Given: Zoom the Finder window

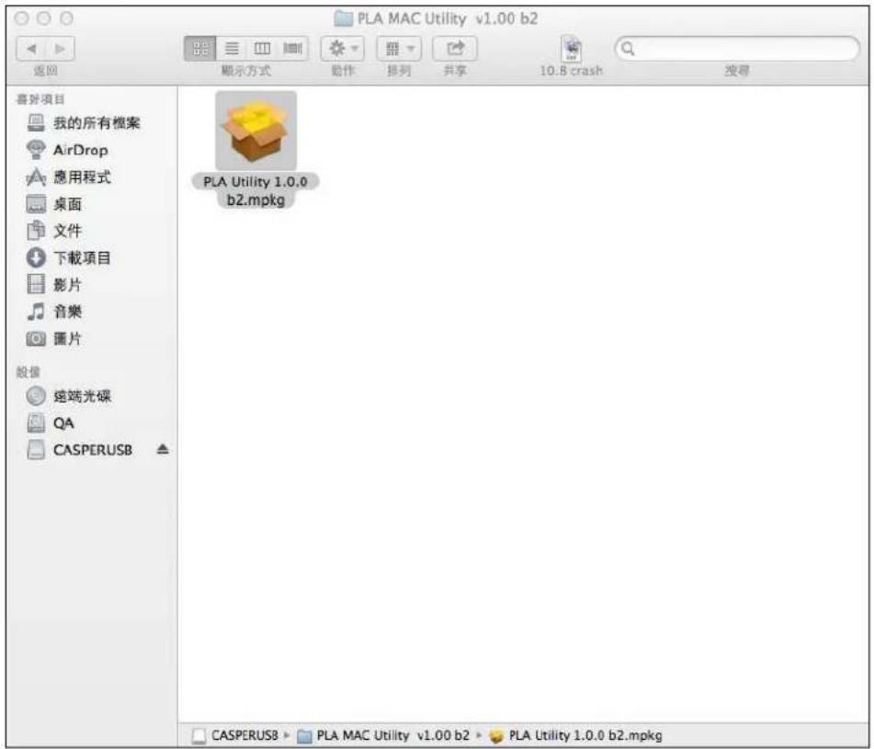Looking at the screenshot, I should (66, 19).
